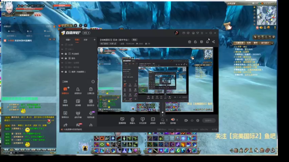The height and width of the screenshot is (162, 289).
Task: Unlock the 截屏(完美国际) source lock
Action: click(66, 72)
